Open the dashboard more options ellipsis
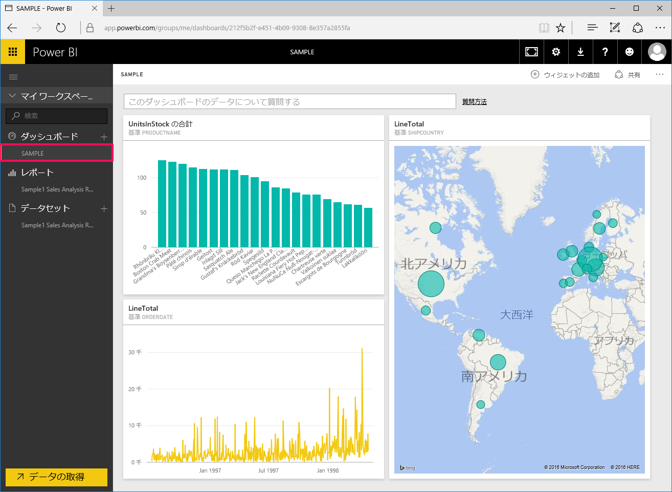The height and width of the screenshot is (492, 672). pyautogui.click(x=660, y=75)
